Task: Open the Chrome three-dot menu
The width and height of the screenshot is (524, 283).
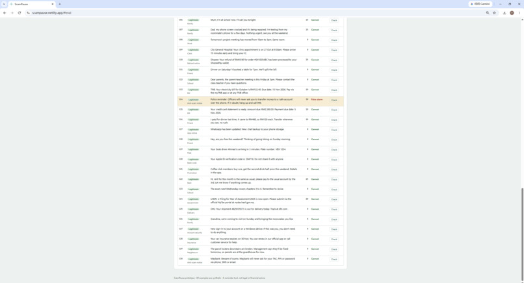Action: [x=519, y=13]
